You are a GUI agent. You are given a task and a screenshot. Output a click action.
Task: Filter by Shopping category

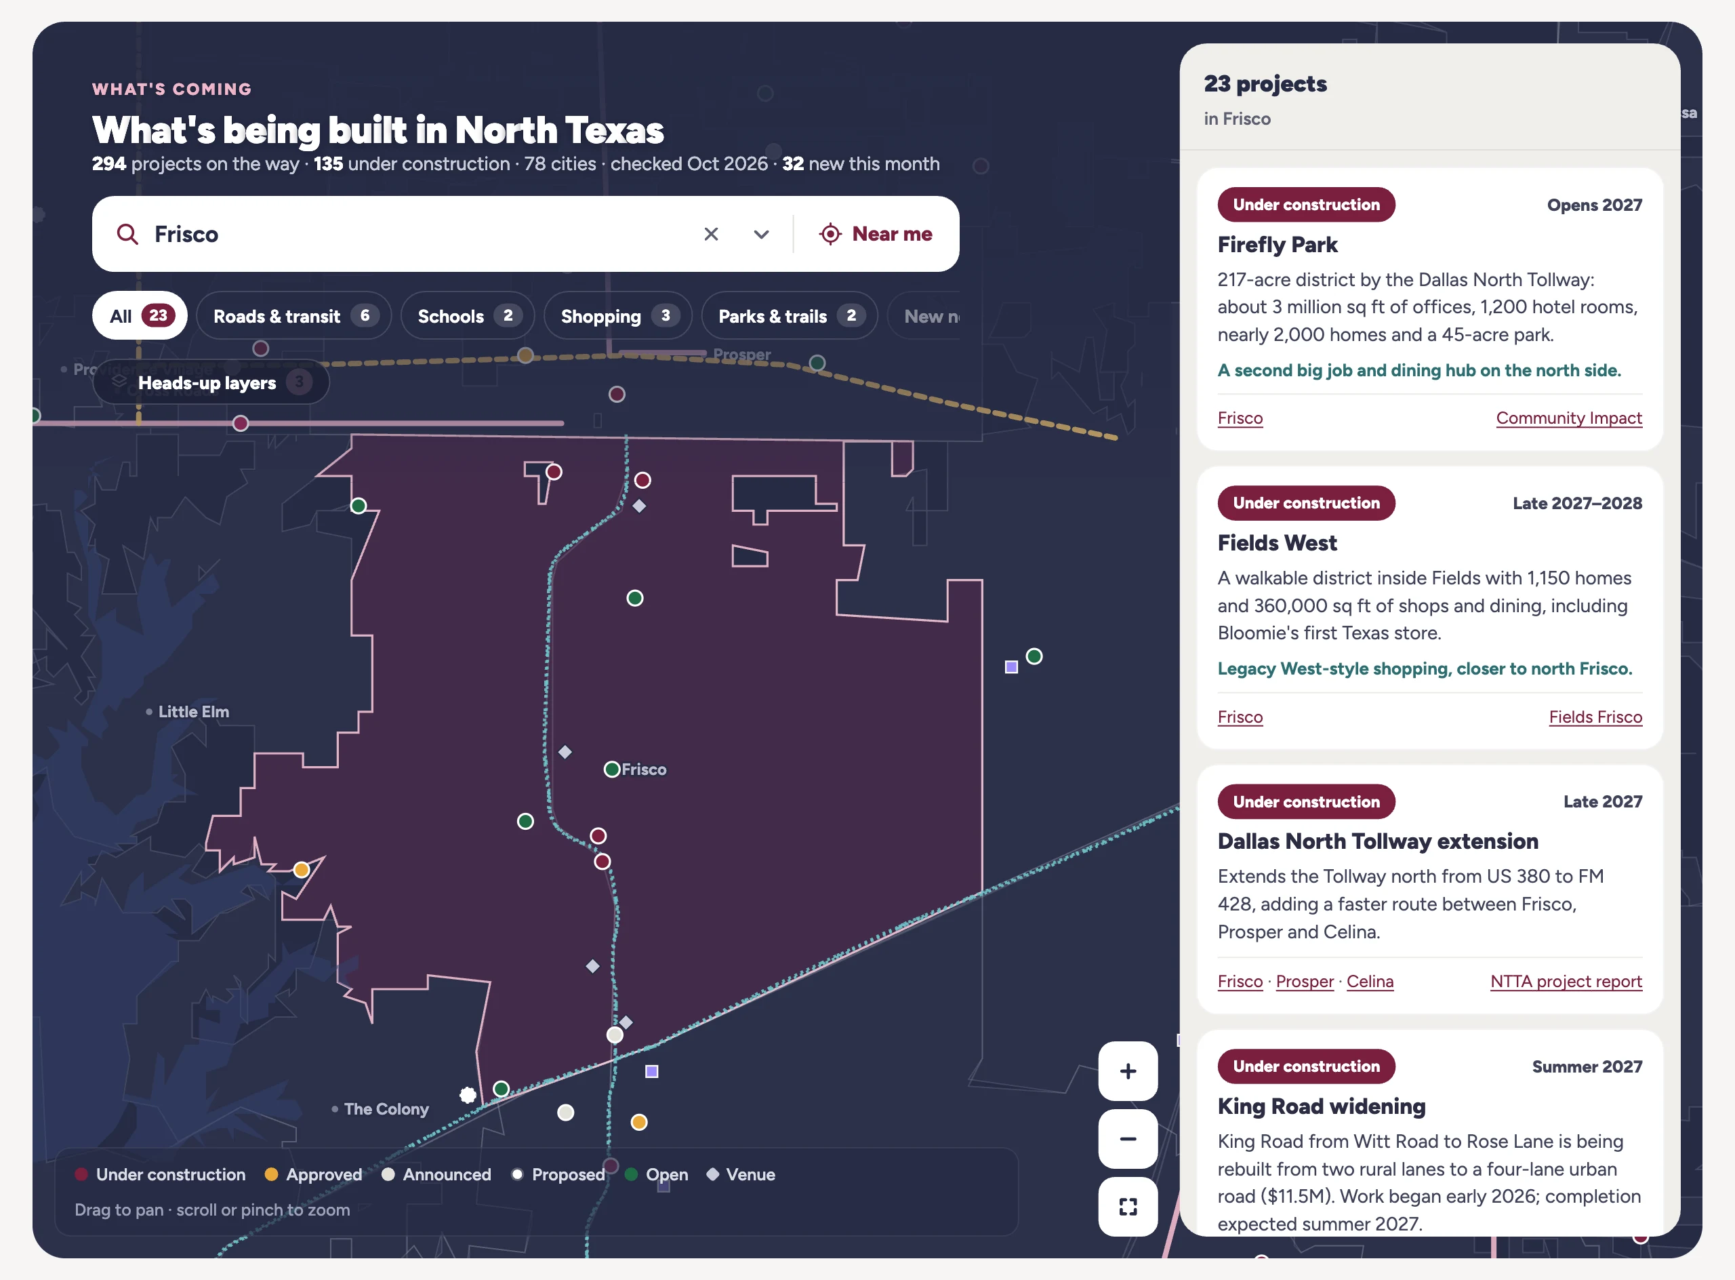[618, 316]
